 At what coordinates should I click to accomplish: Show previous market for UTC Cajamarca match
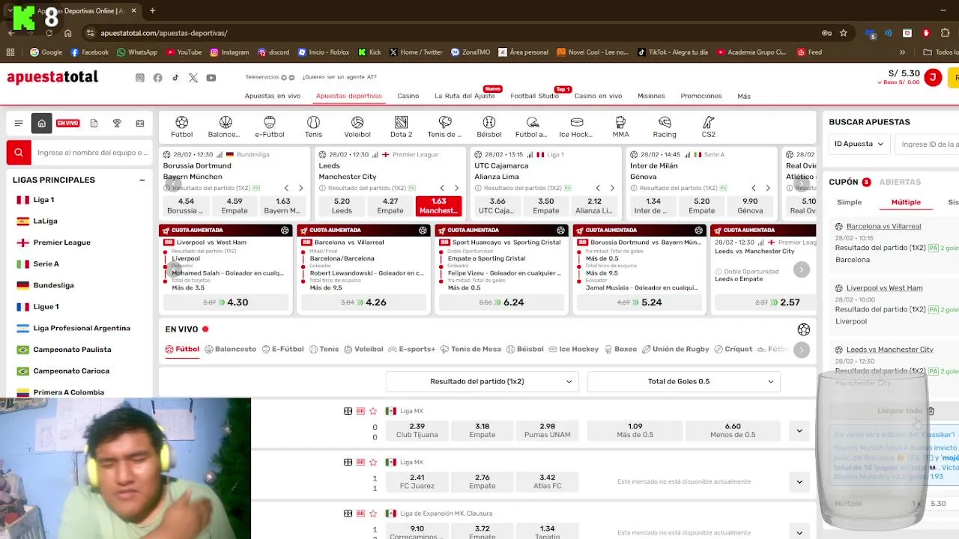tap(597, 188)
